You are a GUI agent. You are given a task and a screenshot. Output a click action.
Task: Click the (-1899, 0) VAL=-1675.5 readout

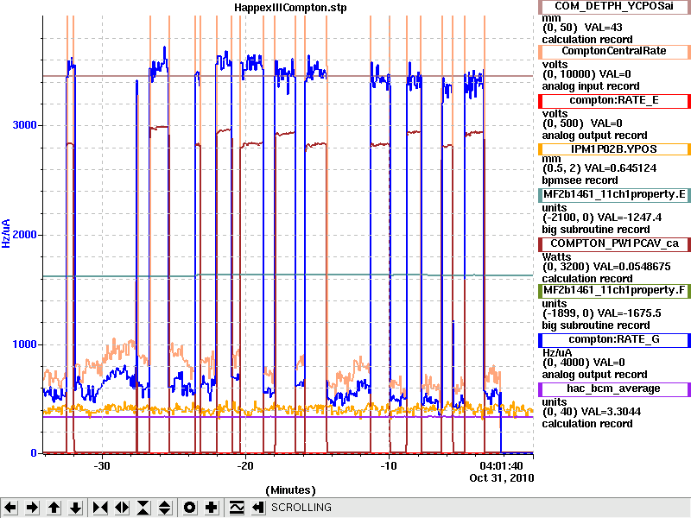click(601, 313)
